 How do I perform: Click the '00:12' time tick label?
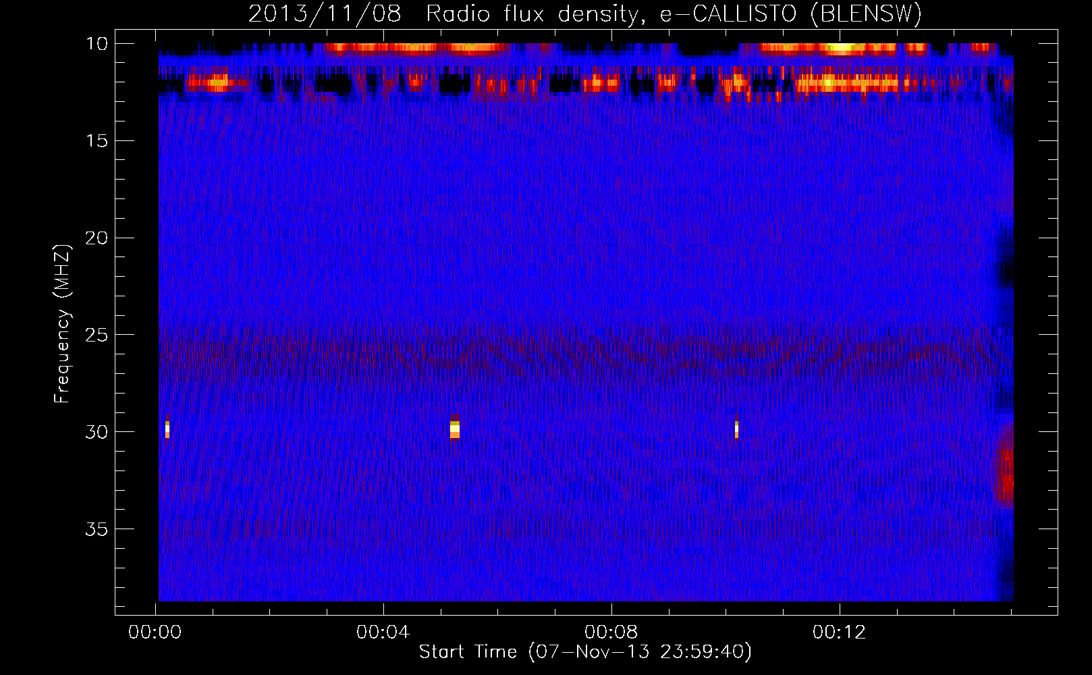[840, 632]
